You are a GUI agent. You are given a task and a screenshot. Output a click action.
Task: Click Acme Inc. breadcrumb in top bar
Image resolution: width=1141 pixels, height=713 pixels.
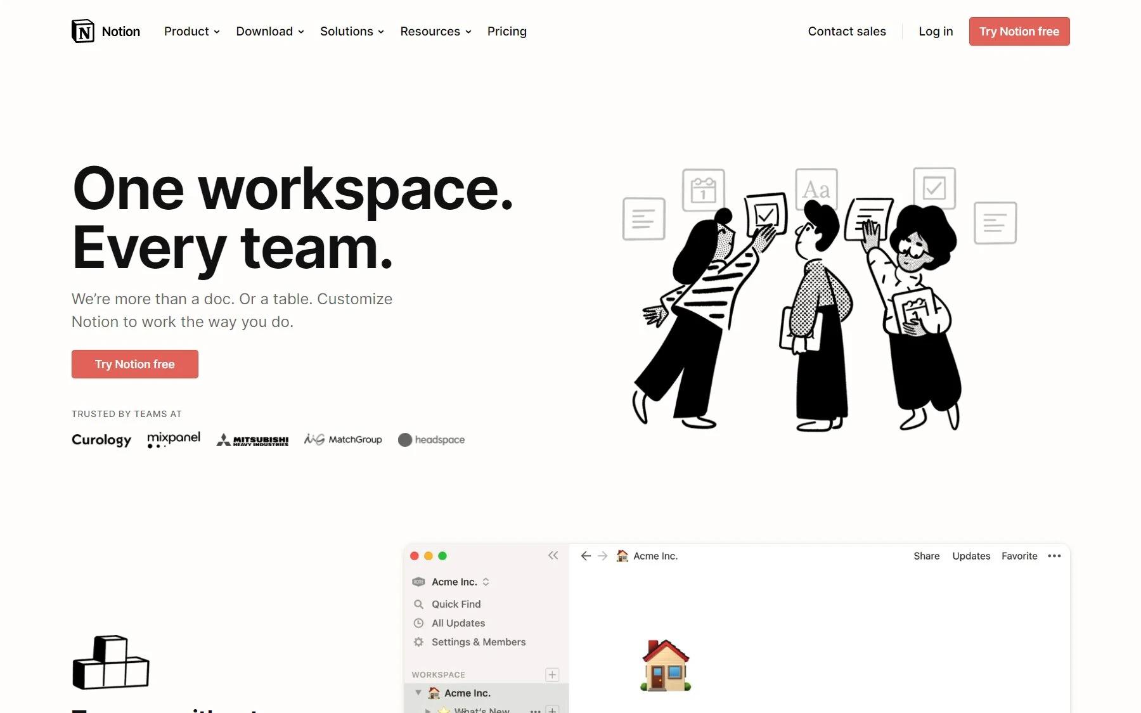(x=648, y=556)
